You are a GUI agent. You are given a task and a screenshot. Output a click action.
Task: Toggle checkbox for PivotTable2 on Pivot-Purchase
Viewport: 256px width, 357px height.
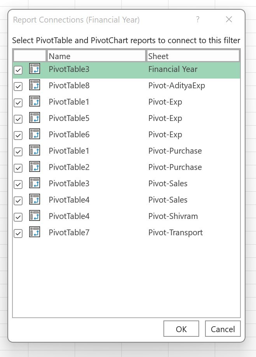click(x=18, y=168)
